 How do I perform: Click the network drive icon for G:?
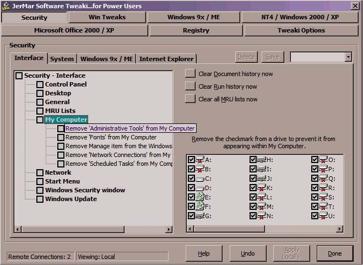click(x=200, y=216)
